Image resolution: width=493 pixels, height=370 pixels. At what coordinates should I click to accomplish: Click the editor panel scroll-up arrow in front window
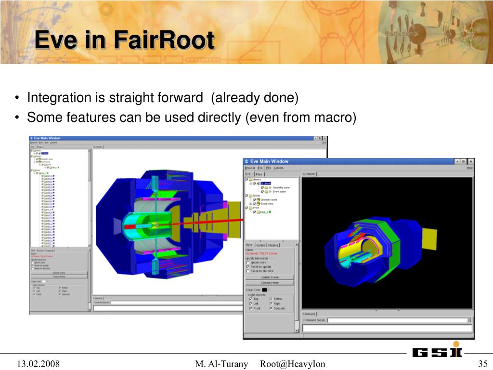click(x=297, y=244)
